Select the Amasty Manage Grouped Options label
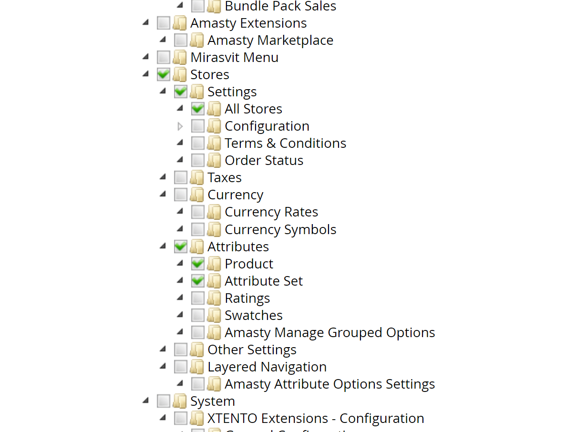Screen dimensions: 577x432 coord(330,332)
